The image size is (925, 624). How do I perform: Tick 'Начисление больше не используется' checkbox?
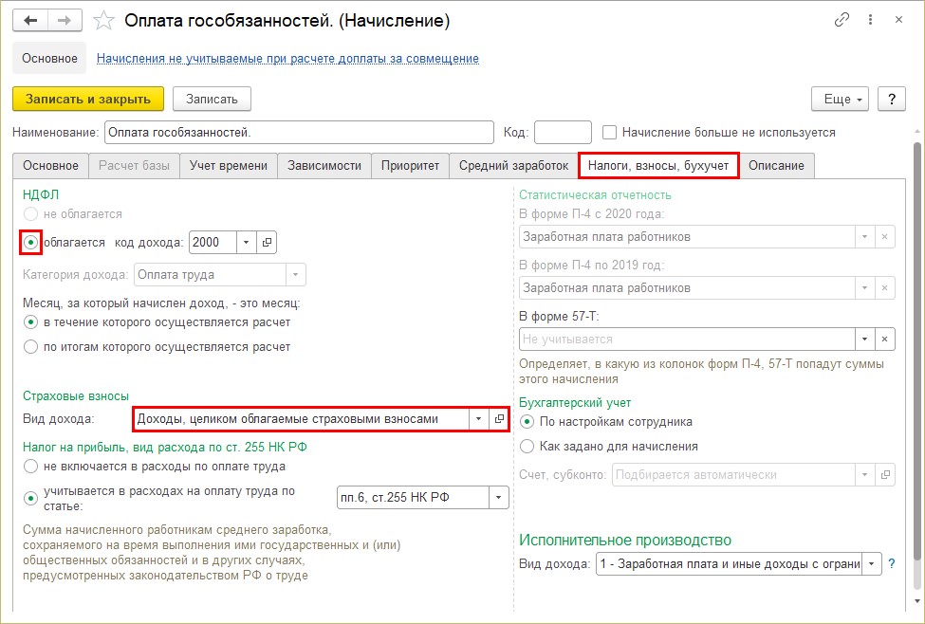click(609, 132)
